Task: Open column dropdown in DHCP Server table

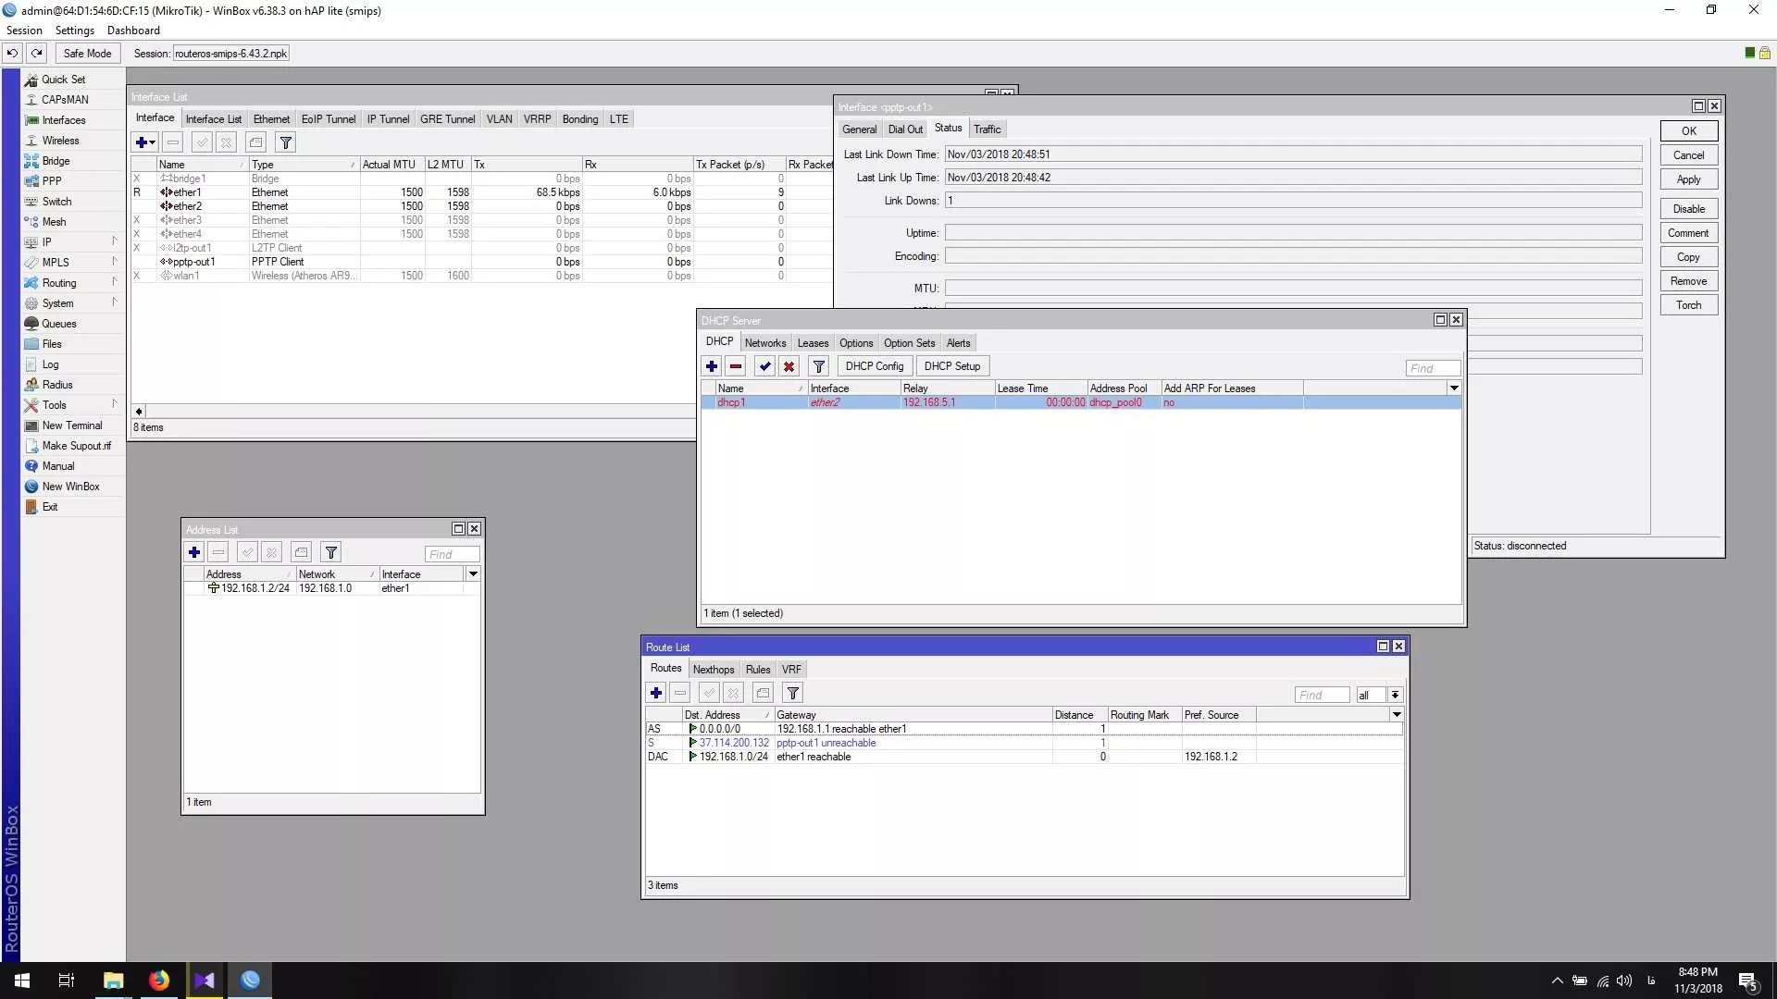Action: 1454,388
